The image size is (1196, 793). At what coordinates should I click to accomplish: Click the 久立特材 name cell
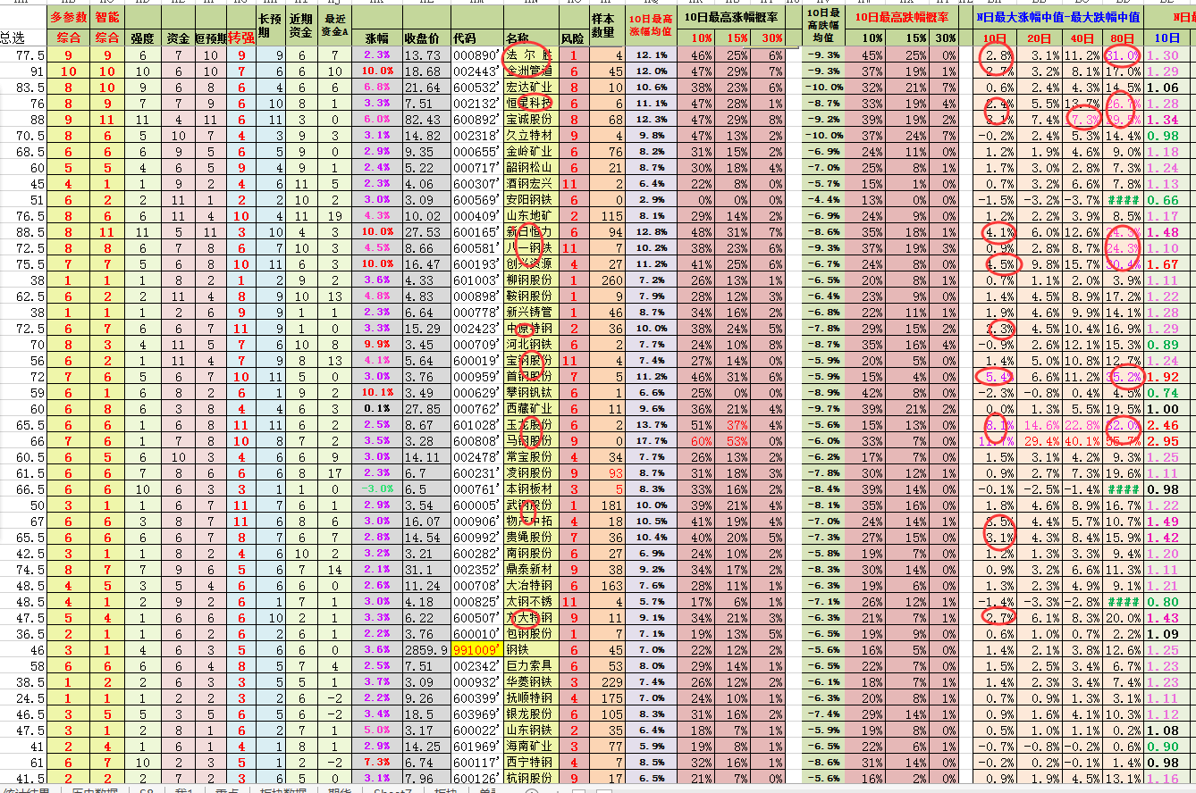pyautogui.click(x=530, y=135)
